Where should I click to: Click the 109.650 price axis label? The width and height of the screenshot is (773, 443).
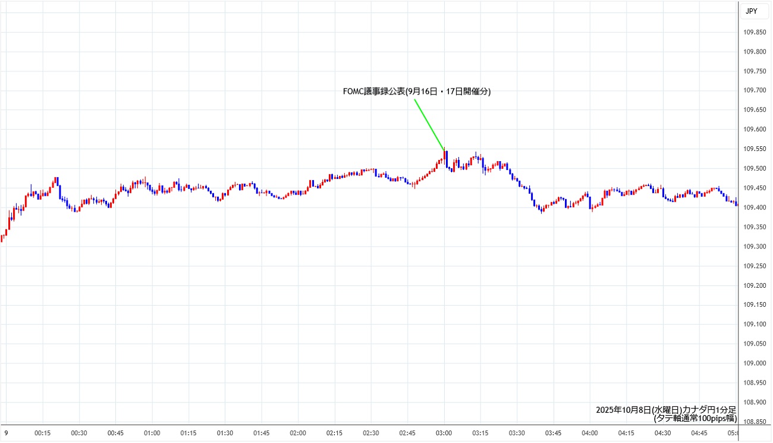(755, 110)
